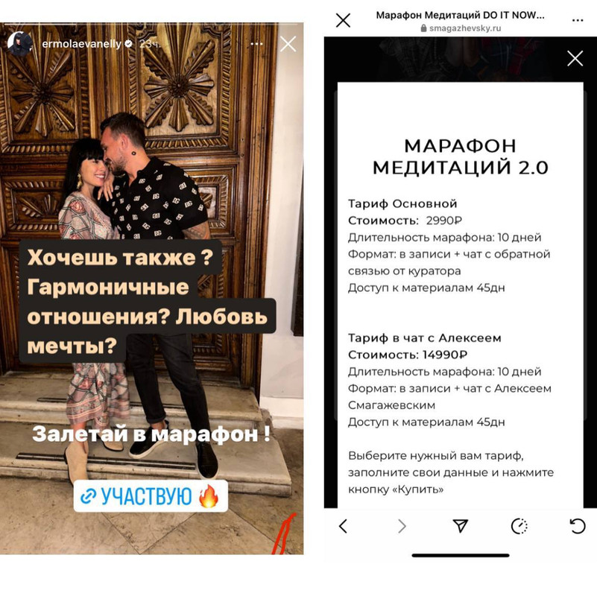This screenshot has height=596, width=597.
Task: Select Тариф в чат с Алексеем
Action: 425,338
